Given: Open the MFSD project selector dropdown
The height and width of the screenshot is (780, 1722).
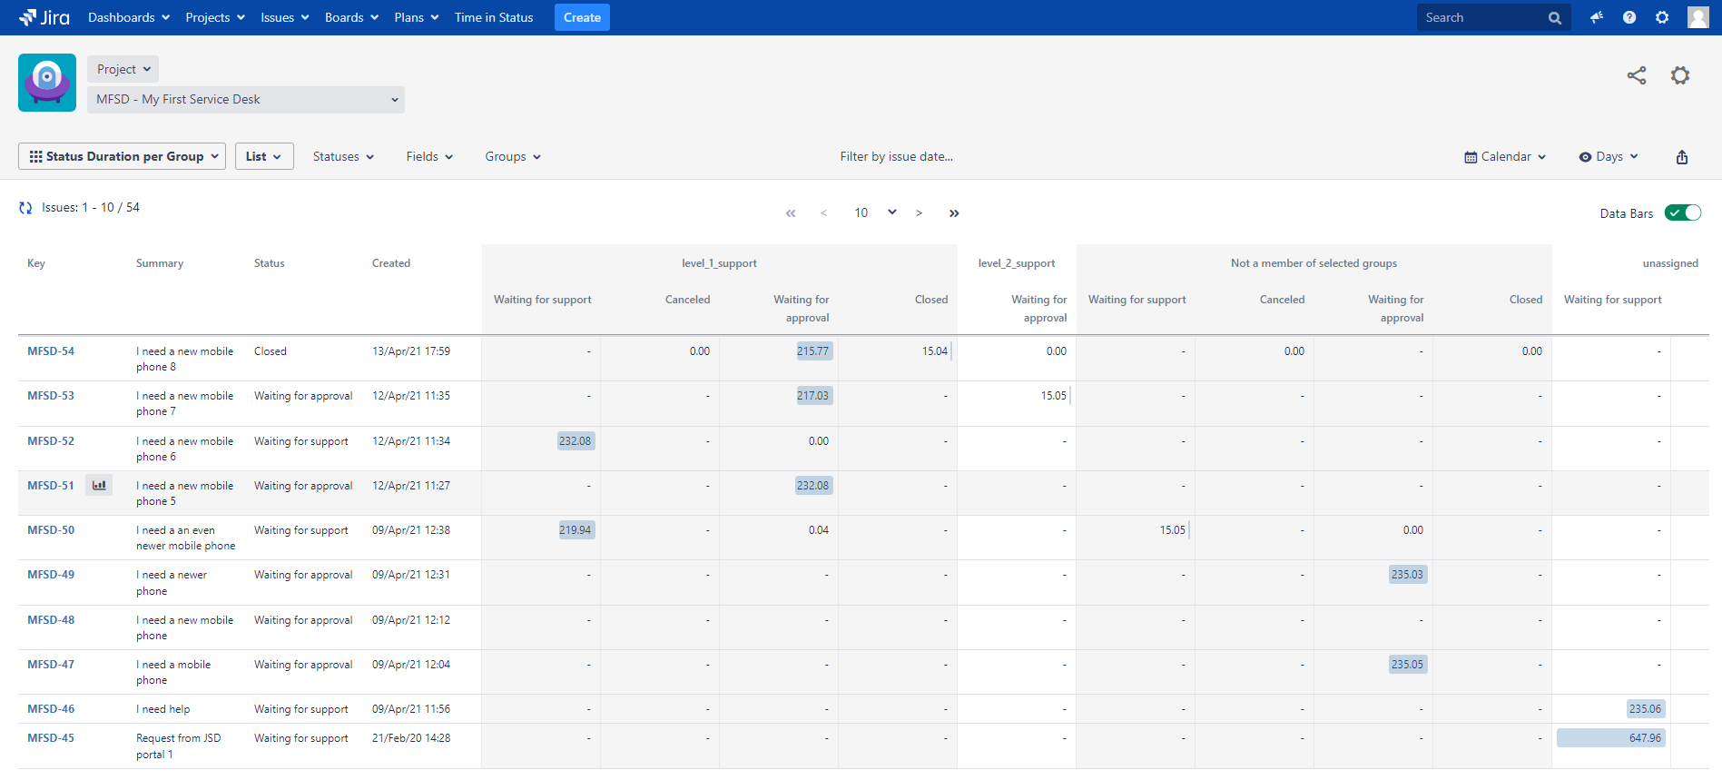Looking at the screenshot, I should pos(246,100).
